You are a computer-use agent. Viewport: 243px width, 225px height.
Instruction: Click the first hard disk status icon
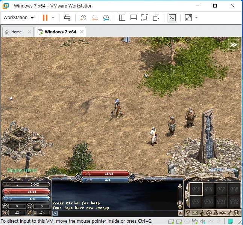[171, 221]
